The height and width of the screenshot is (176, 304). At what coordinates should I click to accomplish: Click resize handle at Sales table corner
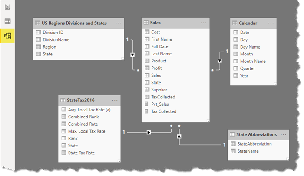pos(208,121)
